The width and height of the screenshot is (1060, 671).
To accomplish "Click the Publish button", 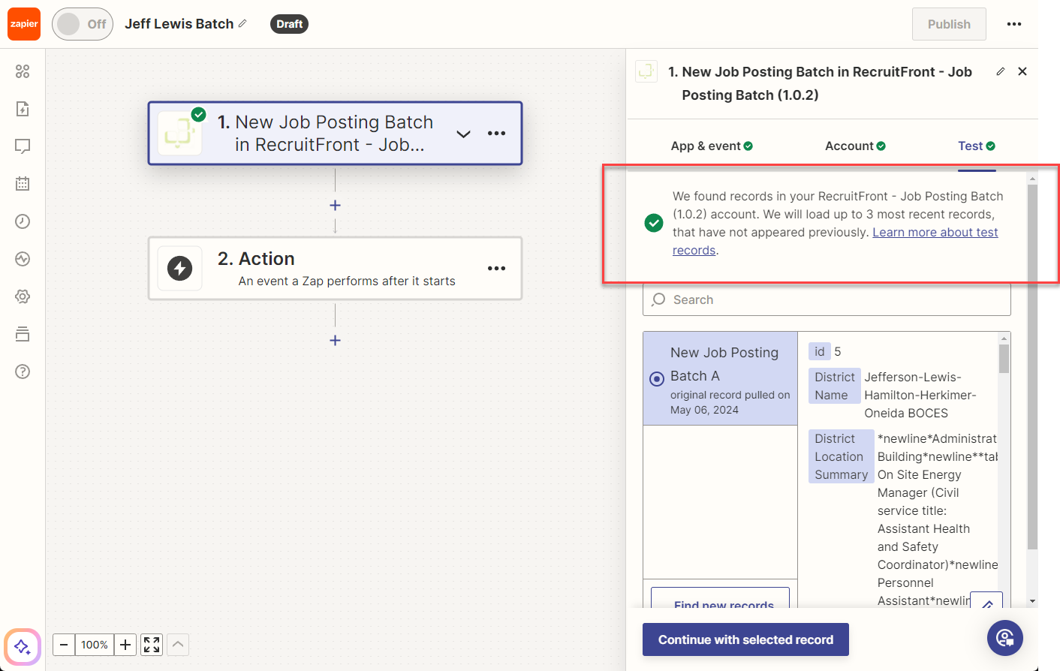I will [949, 24].
